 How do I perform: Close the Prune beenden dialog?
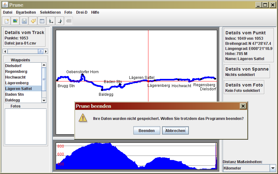(243, 106)
